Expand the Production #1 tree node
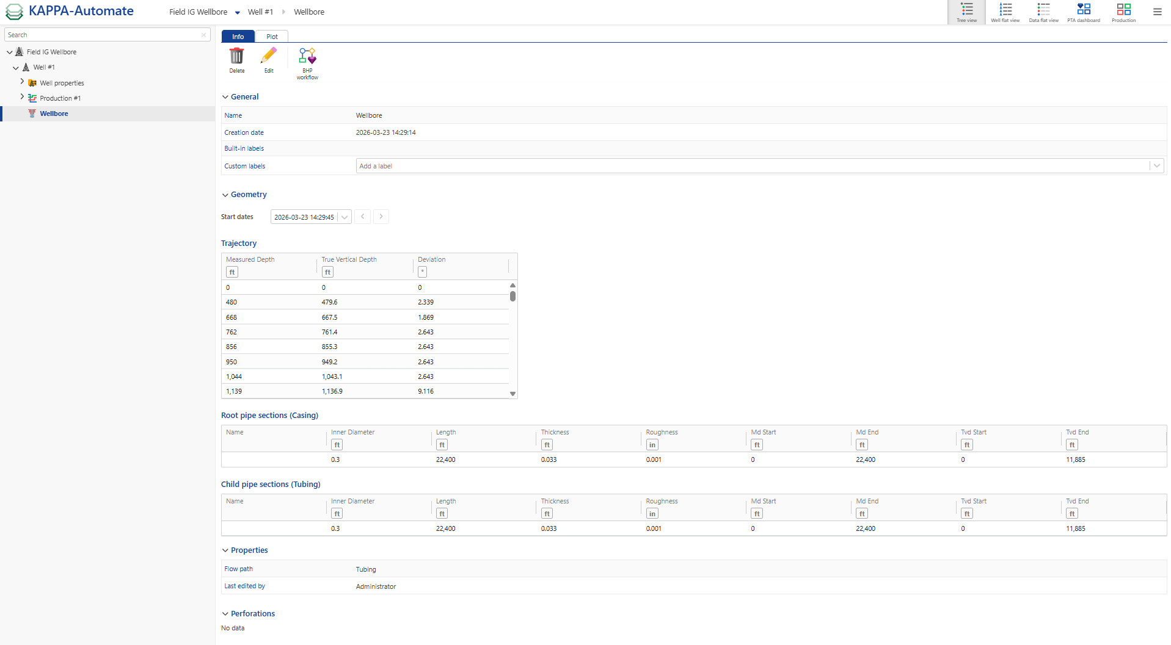Image resolution: width=1171 pixels, height=645 pixels. [23, 97]
